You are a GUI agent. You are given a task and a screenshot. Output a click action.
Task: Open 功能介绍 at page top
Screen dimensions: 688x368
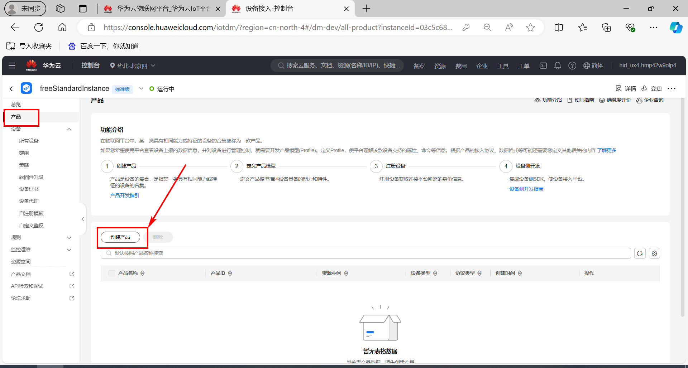coord(548,100)
